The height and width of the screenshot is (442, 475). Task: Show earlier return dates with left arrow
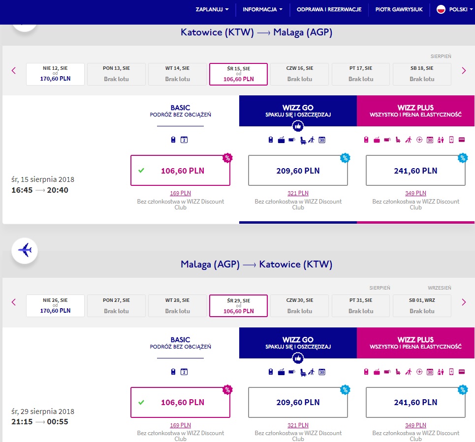(14, 302)
